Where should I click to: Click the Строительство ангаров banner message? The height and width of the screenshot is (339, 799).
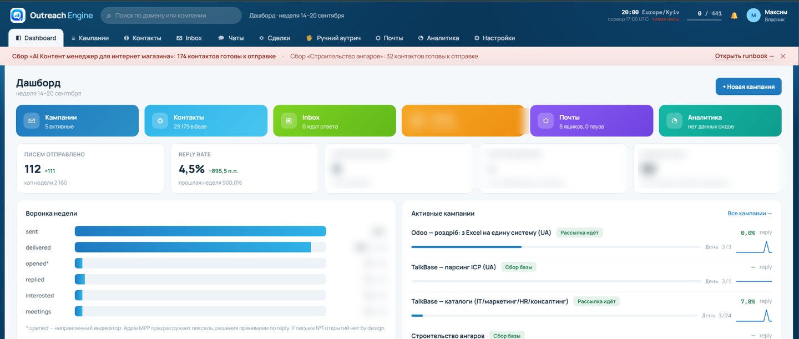384,56
